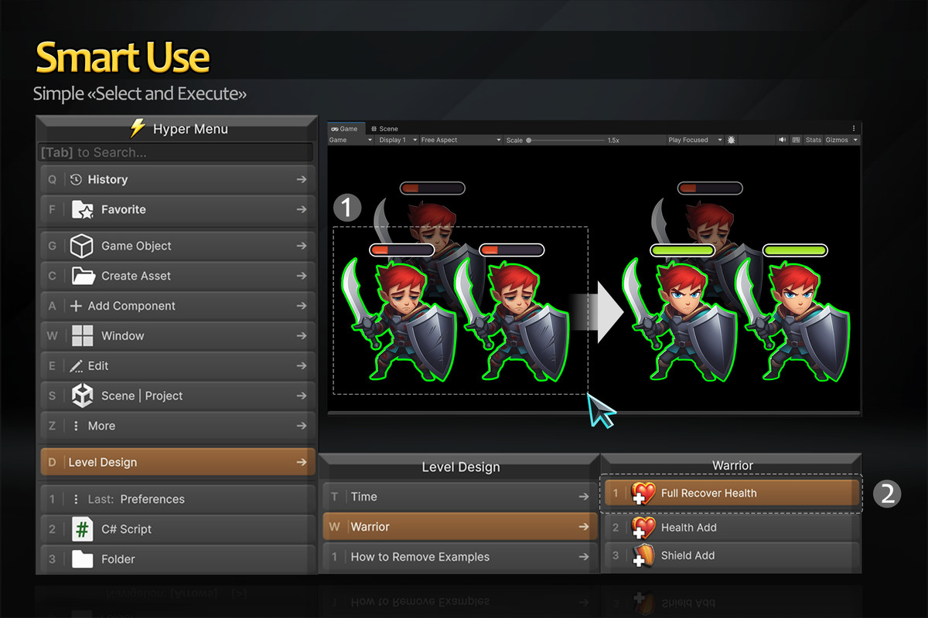
Task: Click the Game Object cube icon
Action: pyautogui.click(x=82, y=246)
